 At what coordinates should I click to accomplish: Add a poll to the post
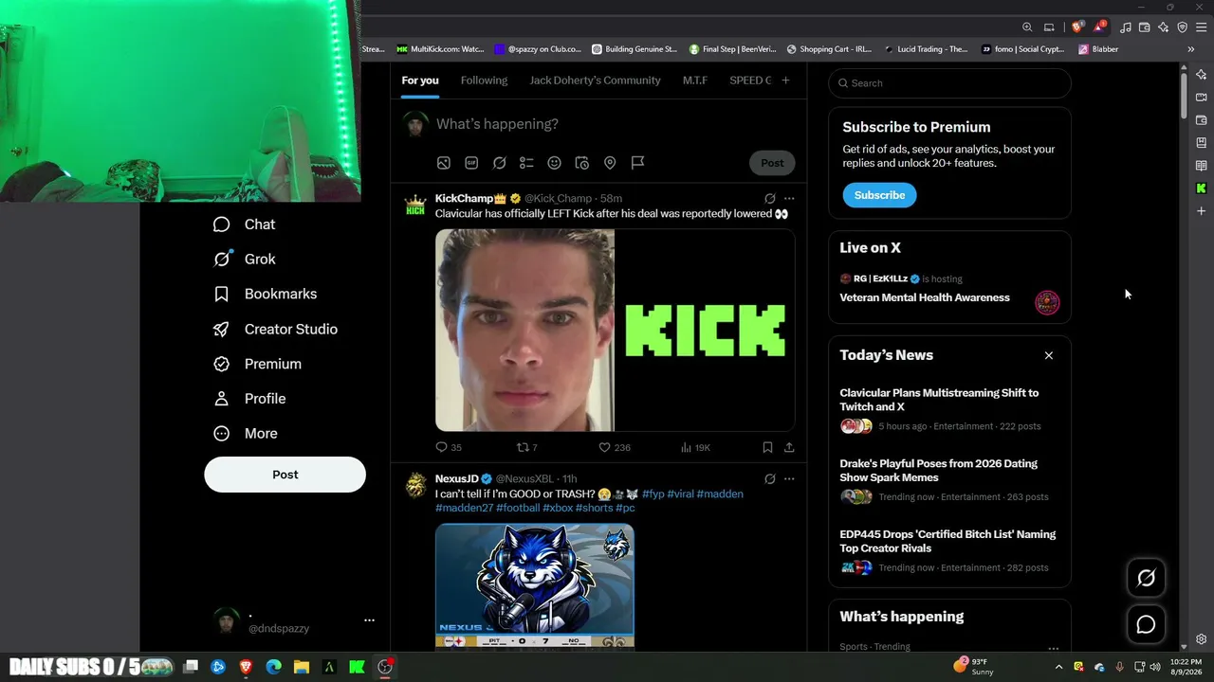tap(526, 163)
